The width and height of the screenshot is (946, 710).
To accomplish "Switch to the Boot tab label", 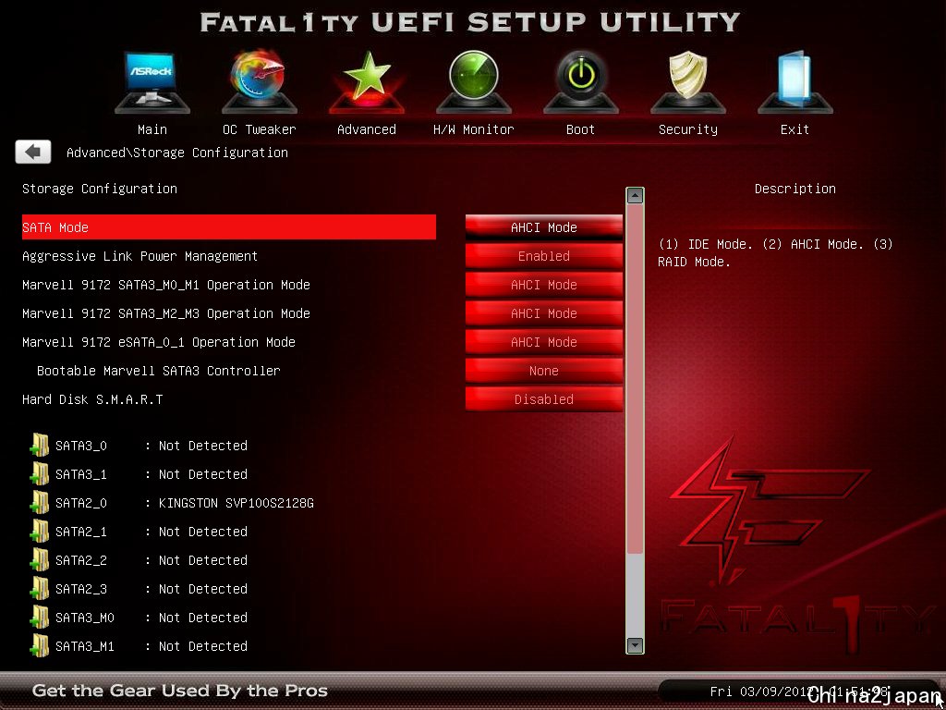I will click(580, 129).
